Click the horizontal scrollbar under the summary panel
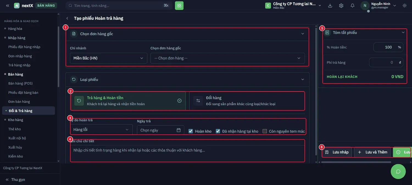This screenshot has height=185, width=412. point(356,162)
